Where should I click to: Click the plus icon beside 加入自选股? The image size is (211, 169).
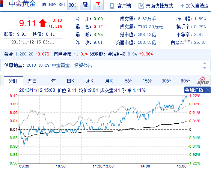182,6
